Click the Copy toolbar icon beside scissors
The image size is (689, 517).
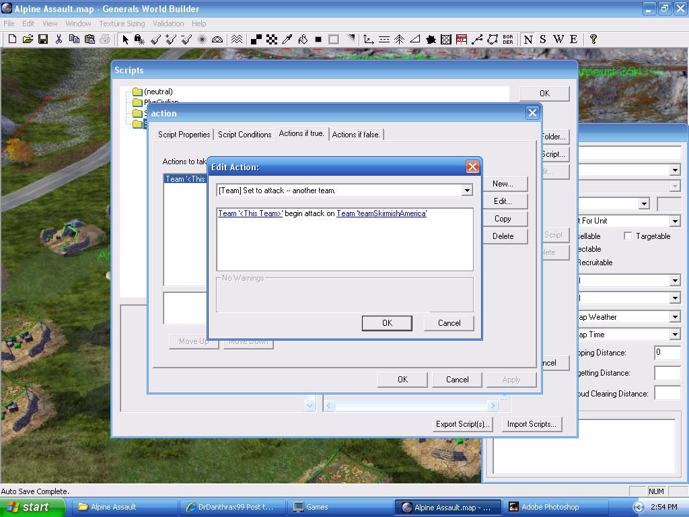[x=74, y=39]
